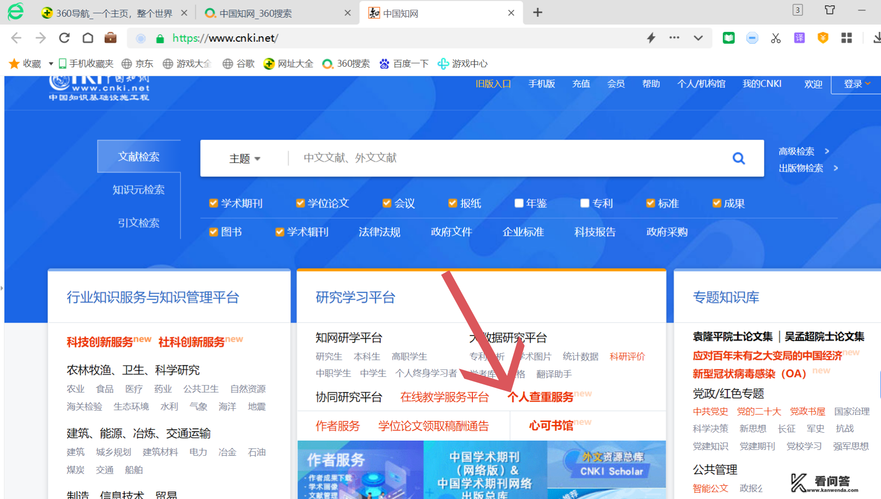Screen dimensions: 881x499
Task: Uncheck 标准 checkbox
Action: coord(650,203)
